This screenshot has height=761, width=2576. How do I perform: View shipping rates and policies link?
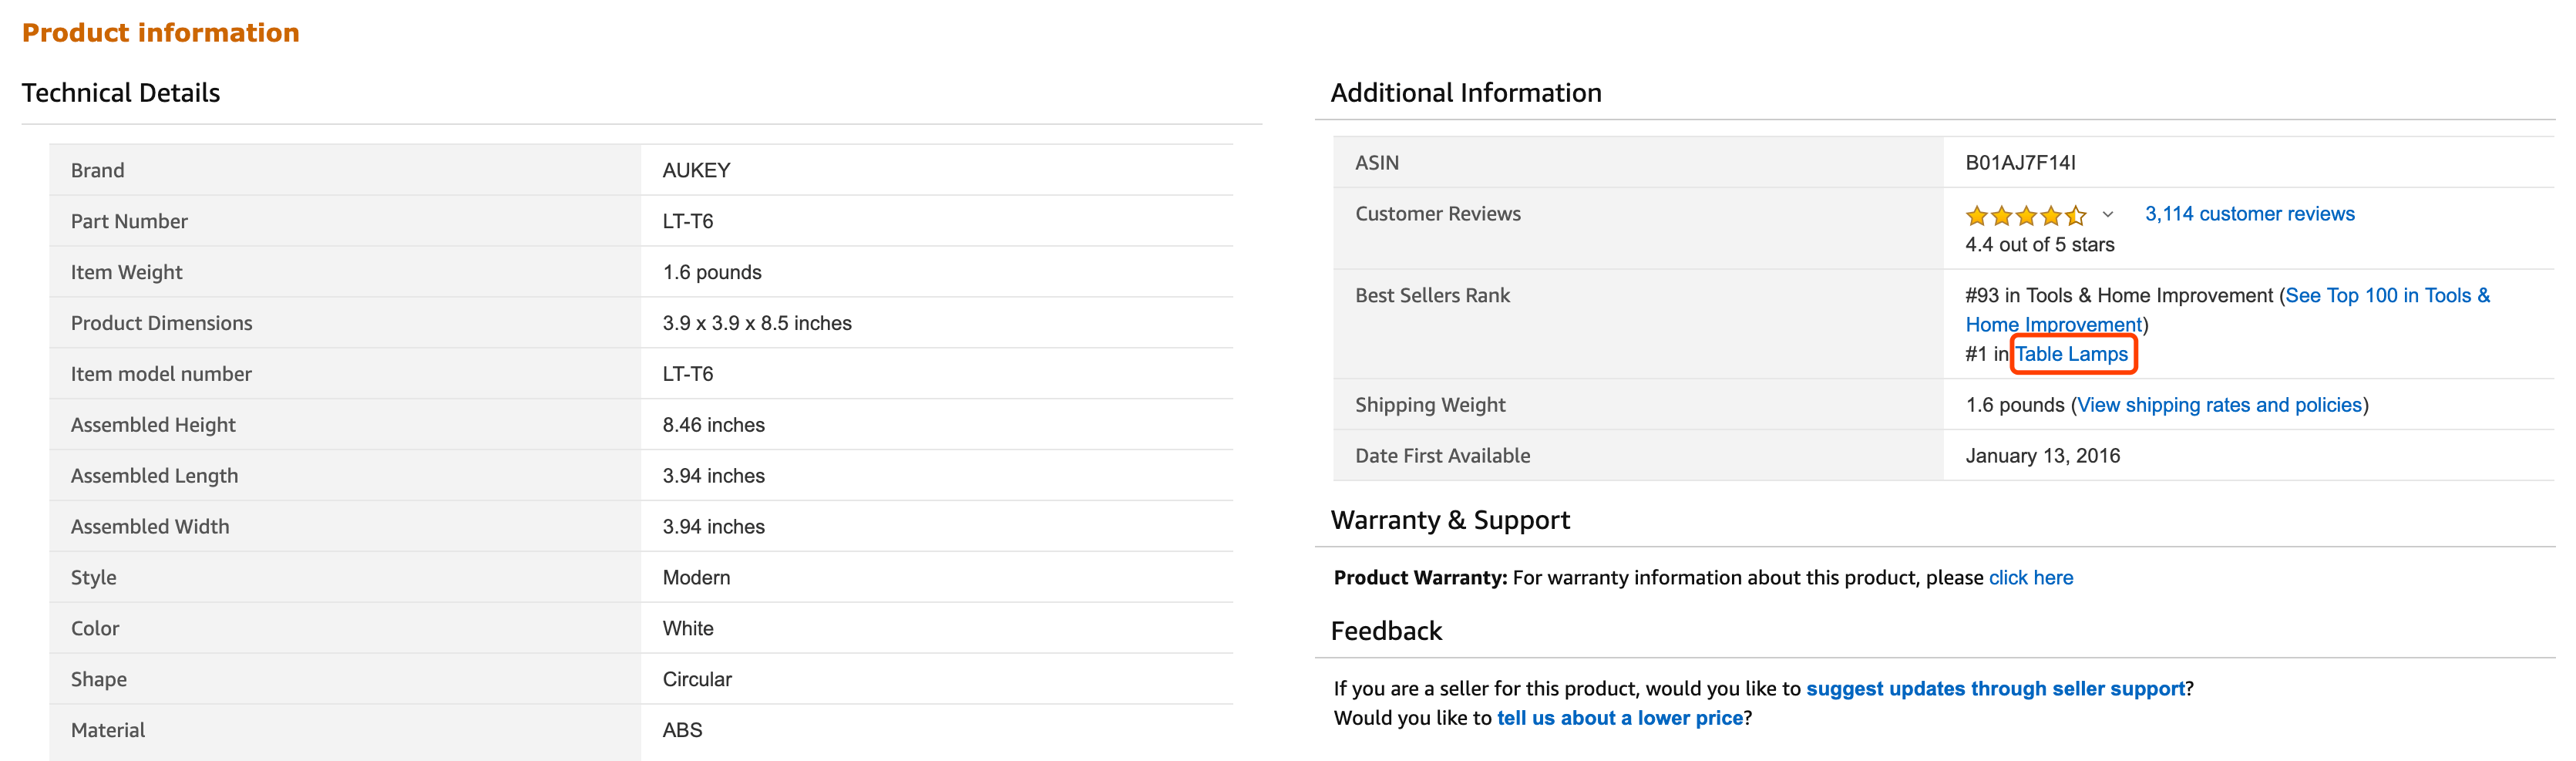point(2219,405)
